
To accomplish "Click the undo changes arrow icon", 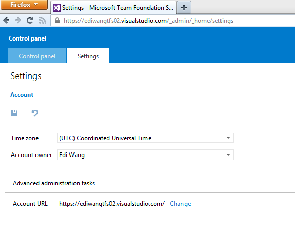I will coord(35,113).
